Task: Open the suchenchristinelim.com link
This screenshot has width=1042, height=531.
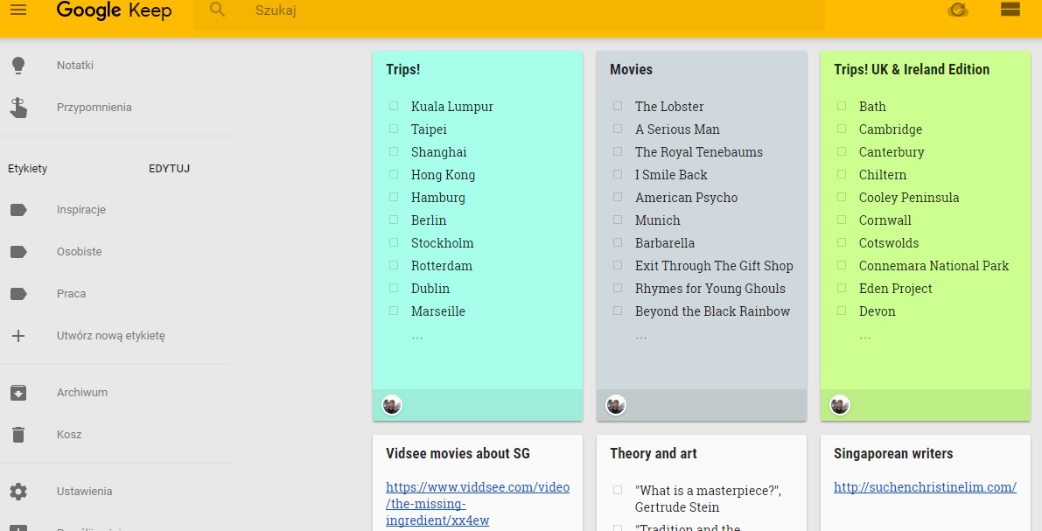Action: click(x=925, y=487)
